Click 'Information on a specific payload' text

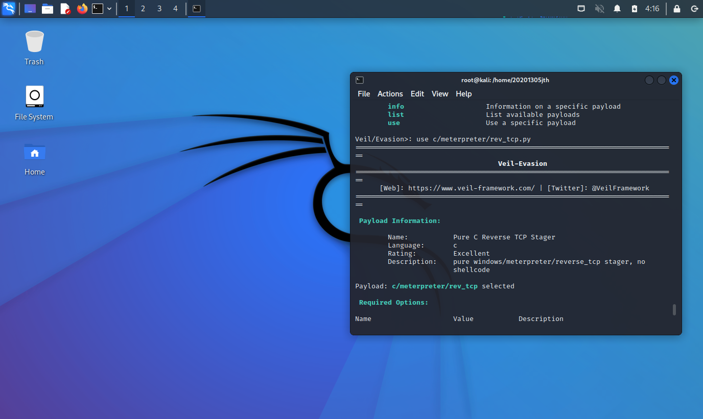553,107
